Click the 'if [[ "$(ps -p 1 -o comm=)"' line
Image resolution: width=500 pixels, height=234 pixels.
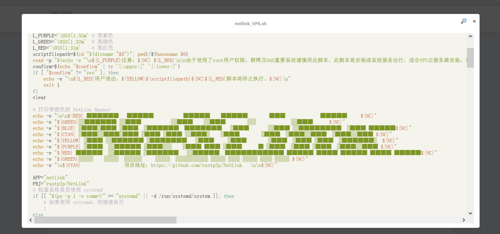click(133, 196)
